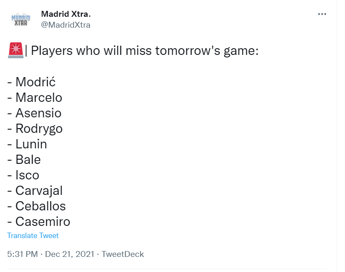The height and width of the screenshot is (272, 345).
Task: Select the Asensio entry in the tweet
Action: pos(38,113)
